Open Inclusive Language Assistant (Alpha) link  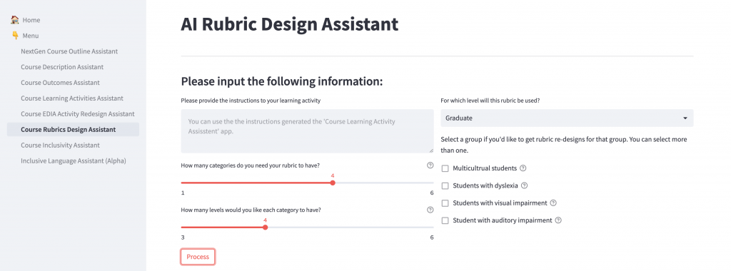coord(74,160)
